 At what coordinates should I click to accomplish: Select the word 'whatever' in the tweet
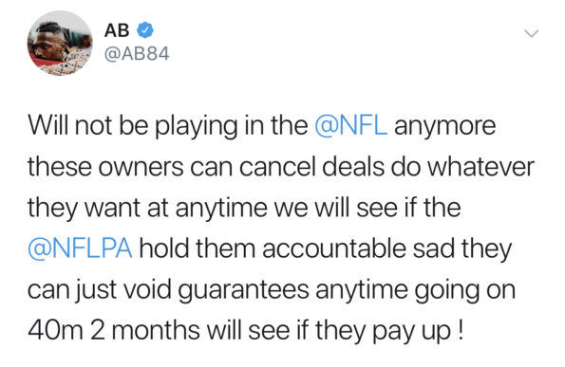[x=480, y=167]
